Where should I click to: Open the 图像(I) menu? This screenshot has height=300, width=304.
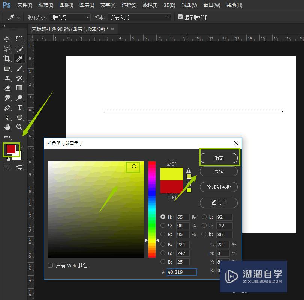[x=66, y=5]
